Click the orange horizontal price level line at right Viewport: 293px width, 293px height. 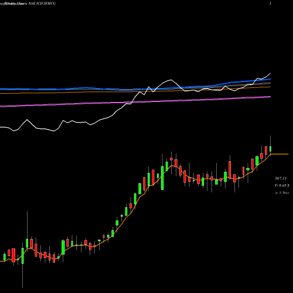(x=280, y=154)
